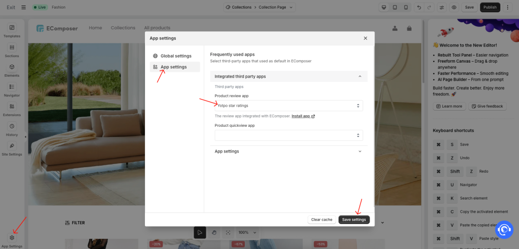The width and height of the screenshot is (519, 249).
Task: Switch to tablet device view
Action: tap(395, 8)
